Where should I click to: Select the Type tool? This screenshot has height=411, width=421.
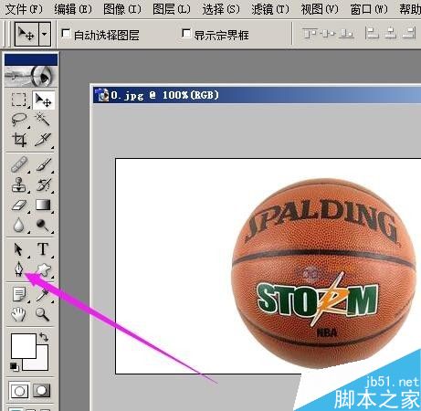[x=43, y=249]
